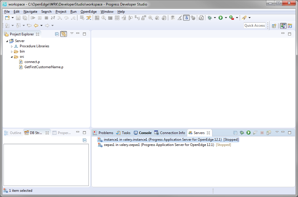Image resolution: width=298 pixels, height=197 pixels.
Task: Click the Debug bug toolbar icon
Action: (210, 18)
